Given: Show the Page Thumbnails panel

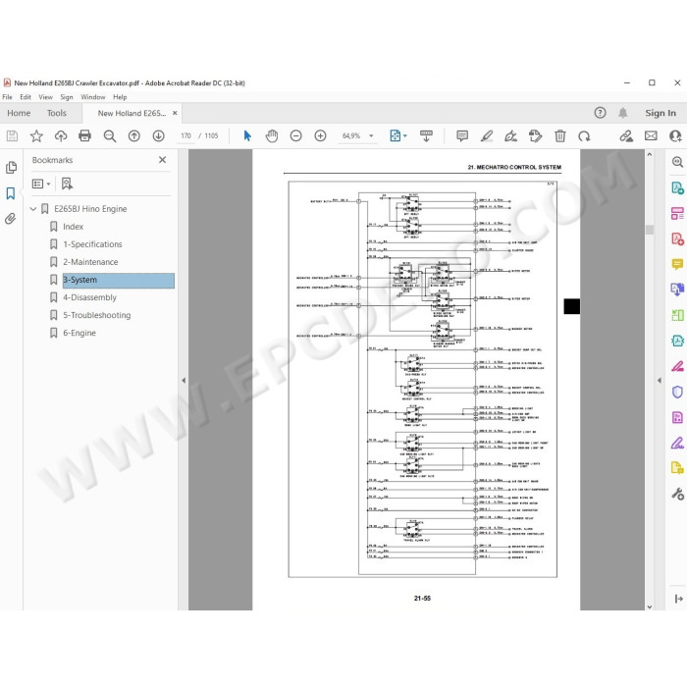Looking at the screenshot, I should [11, 167].
